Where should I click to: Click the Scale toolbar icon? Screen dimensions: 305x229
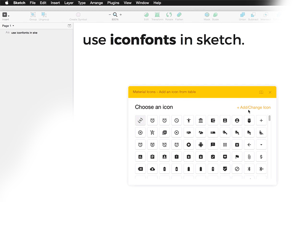tap(215, 16)
